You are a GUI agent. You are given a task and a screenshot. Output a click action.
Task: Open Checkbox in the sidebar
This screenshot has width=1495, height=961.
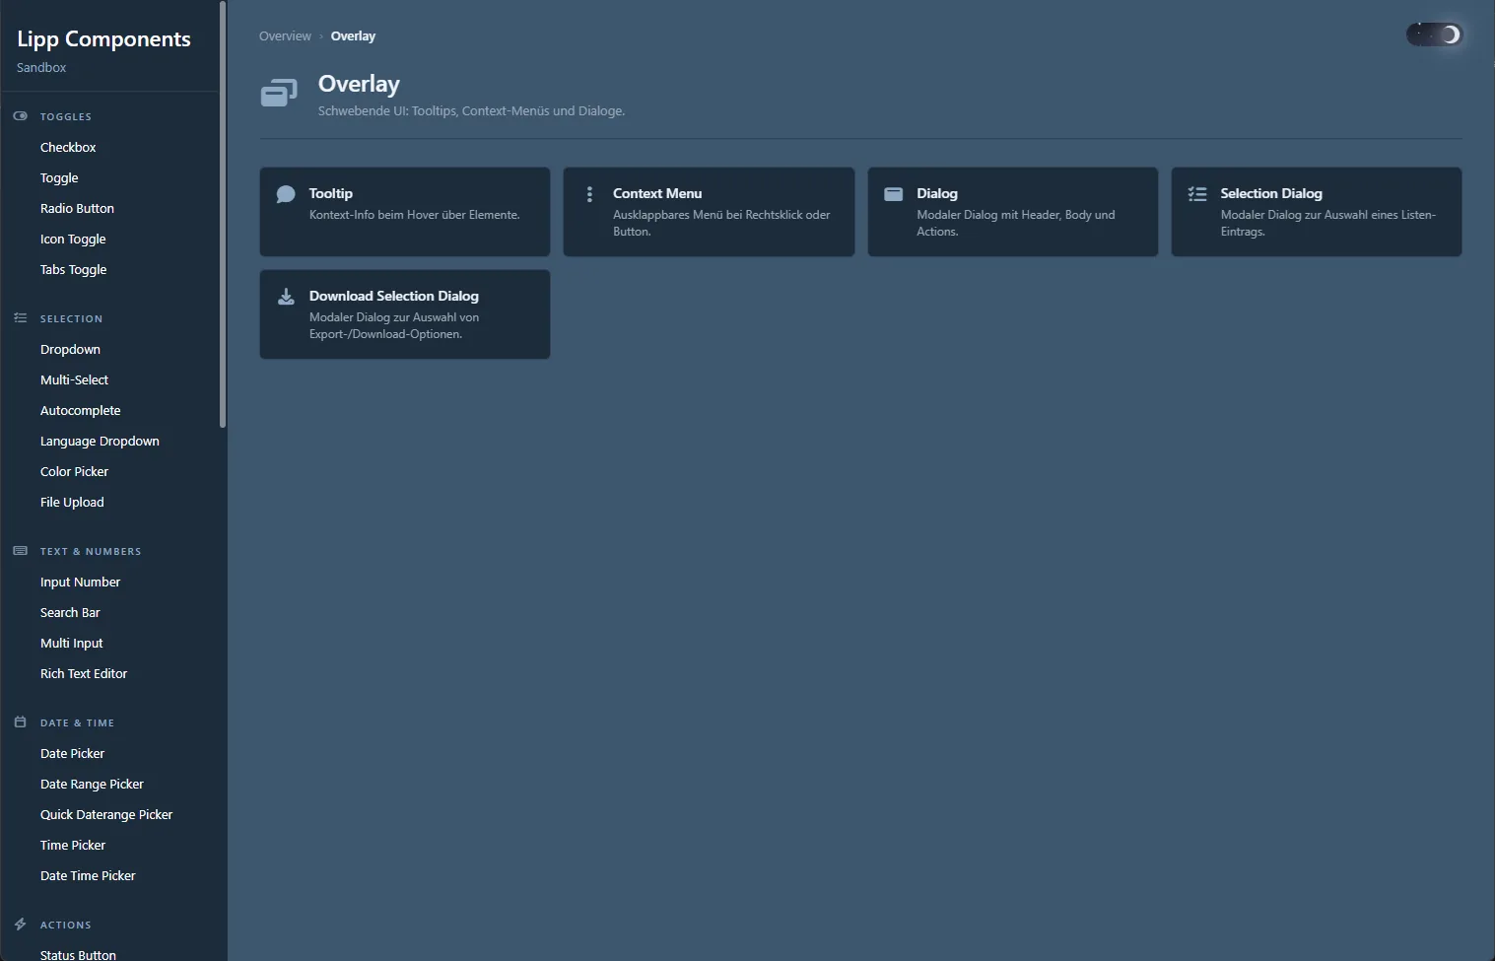pyautogui.click(x=68, y=147)
